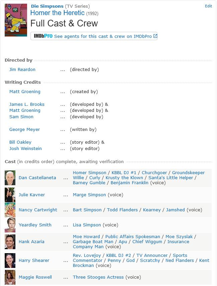Viewport: 217px width, 286px height.
Task: Click Harry Shearer's headshot photo
Action: tap(10, 261)
